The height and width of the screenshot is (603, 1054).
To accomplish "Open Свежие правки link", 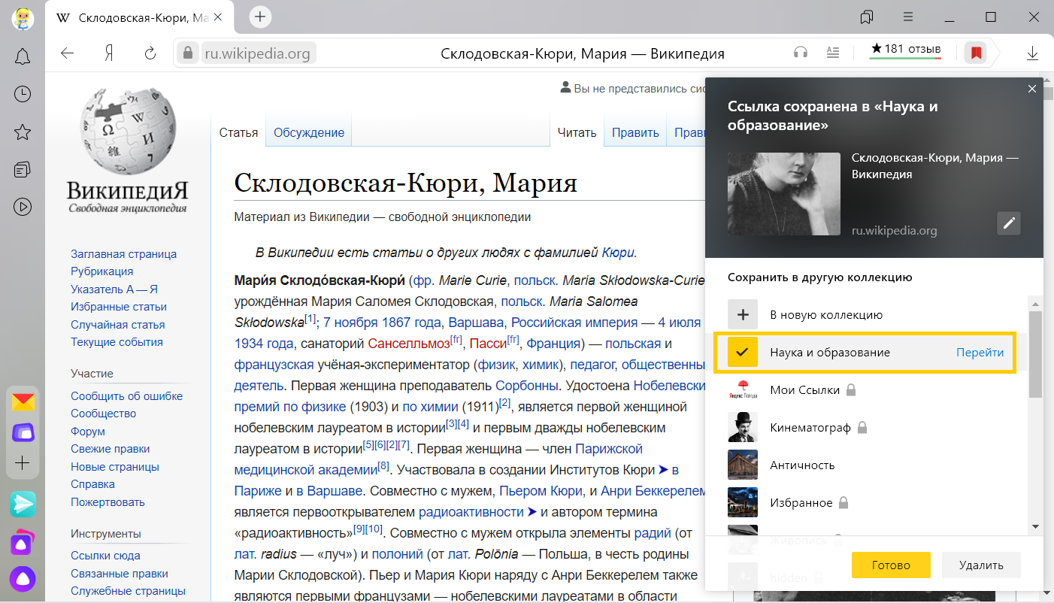I will [111, 449].
